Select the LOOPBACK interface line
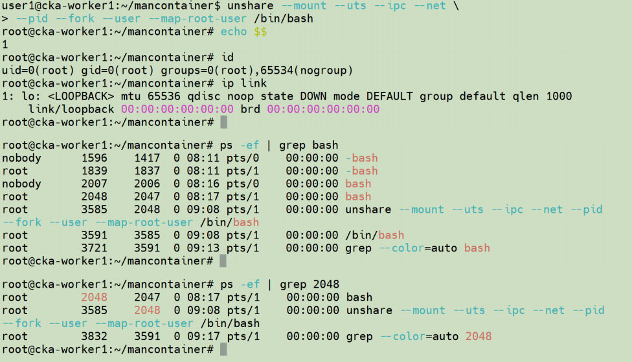Image resolution: width=632 pixels, height=362 pixels. click(287, 96)
